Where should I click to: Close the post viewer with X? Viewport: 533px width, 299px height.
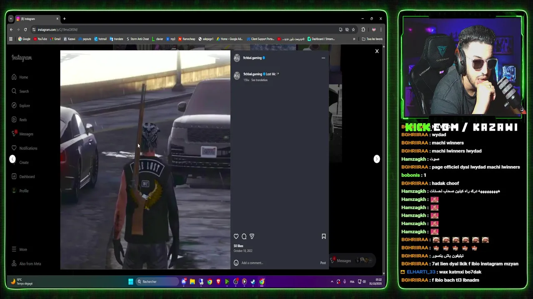377,51
